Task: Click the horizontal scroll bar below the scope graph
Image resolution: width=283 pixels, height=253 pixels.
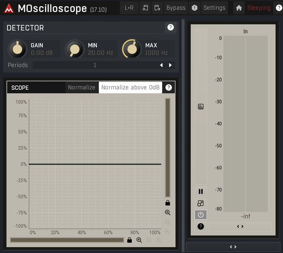Action: pyautogui.click(x=67, y=240)
